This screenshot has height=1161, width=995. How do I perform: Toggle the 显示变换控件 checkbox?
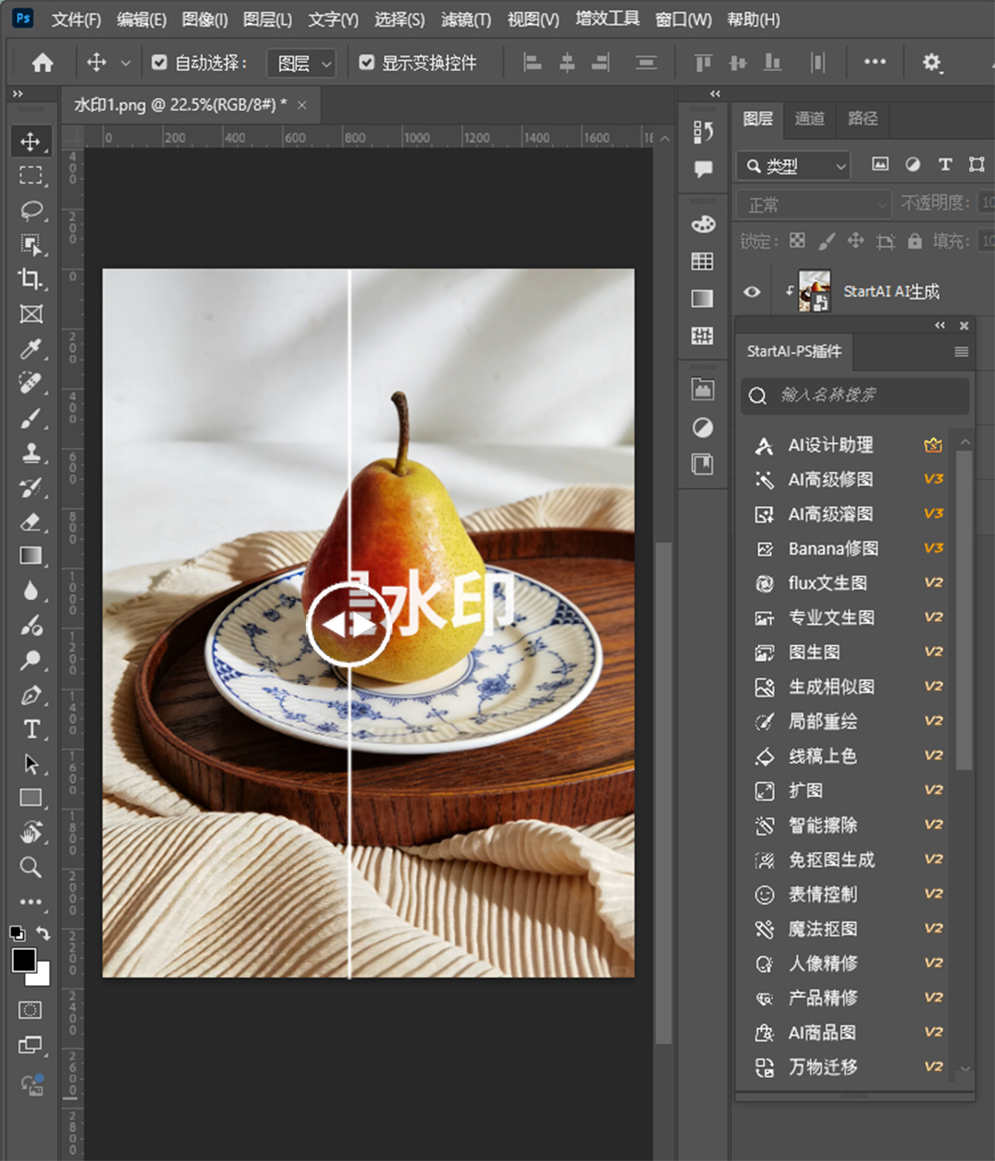[367, 63]
